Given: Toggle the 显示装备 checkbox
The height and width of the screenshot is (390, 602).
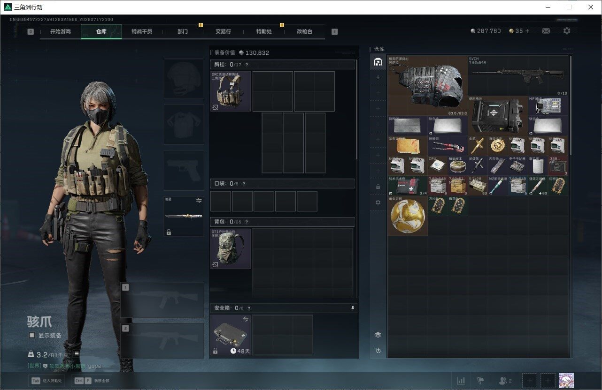Looking at the screenshot, I should [32, 335].
